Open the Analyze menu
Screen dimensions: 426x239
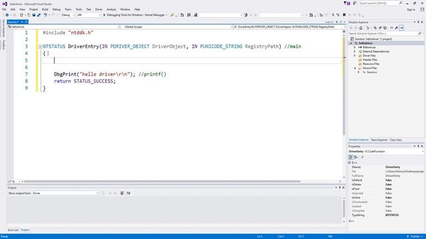tap(111, 9)
